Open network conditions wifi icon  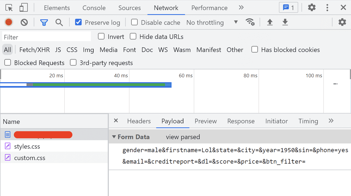tap(250, 22)
